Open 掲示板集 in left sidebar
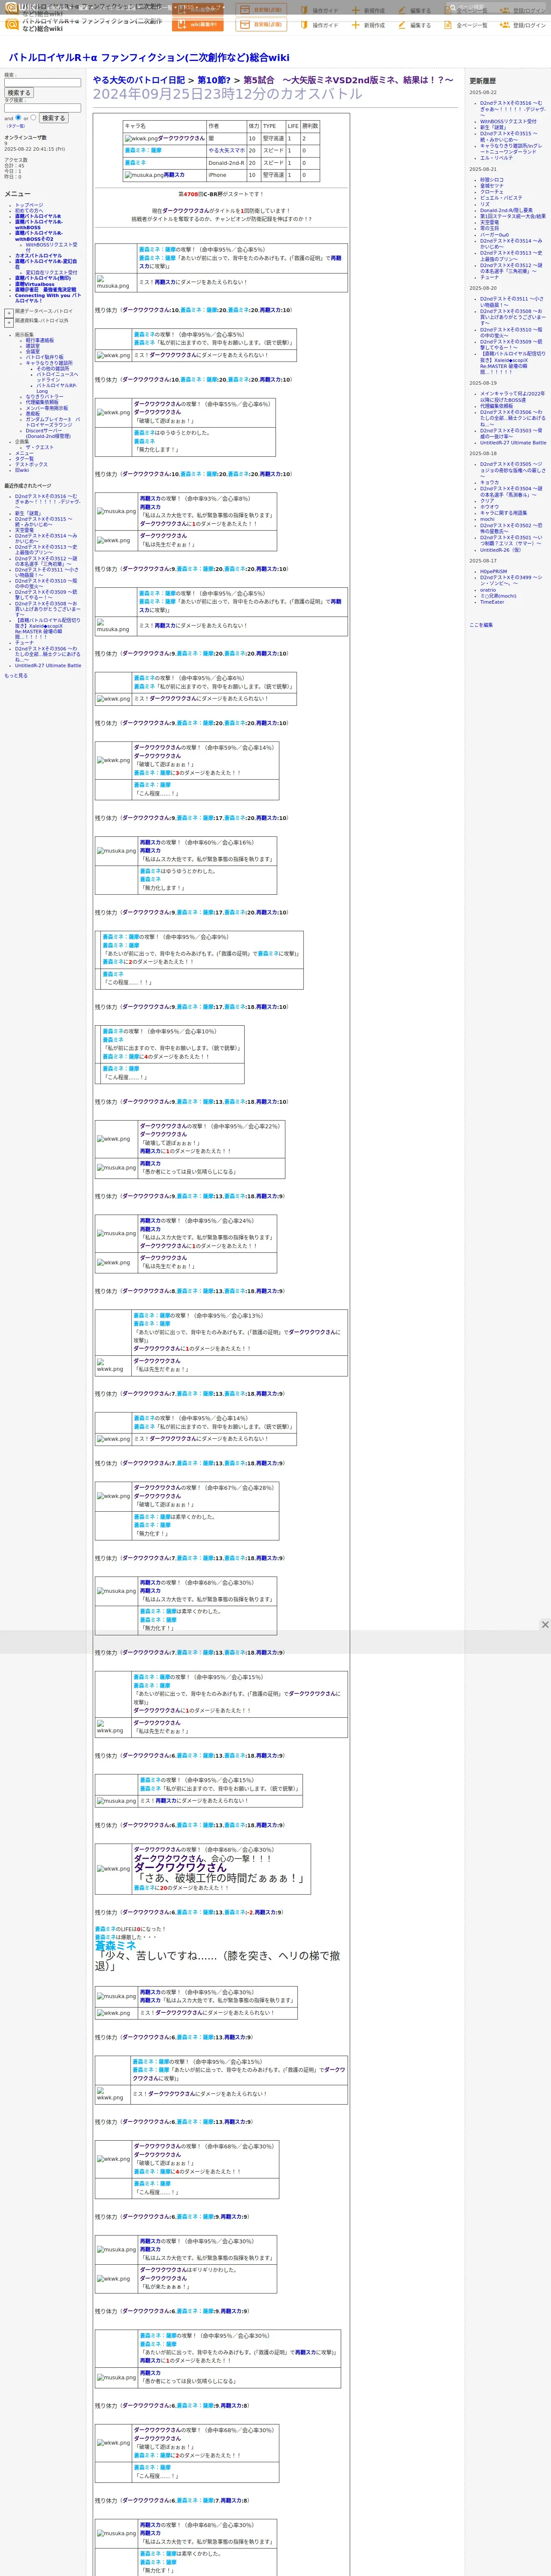The height and width of the screenshot is (2576, 551). pyautogui.click(x=24, y=335)
